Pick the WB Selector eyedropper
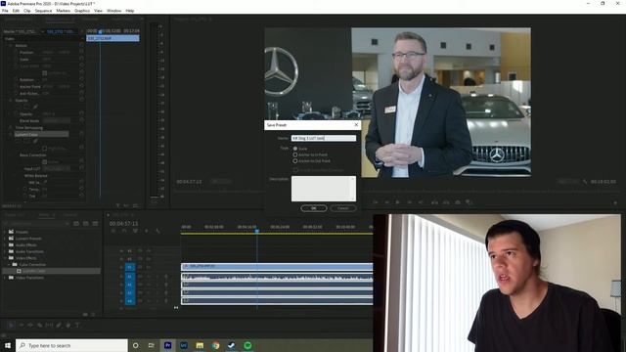 tap(45, 183)
